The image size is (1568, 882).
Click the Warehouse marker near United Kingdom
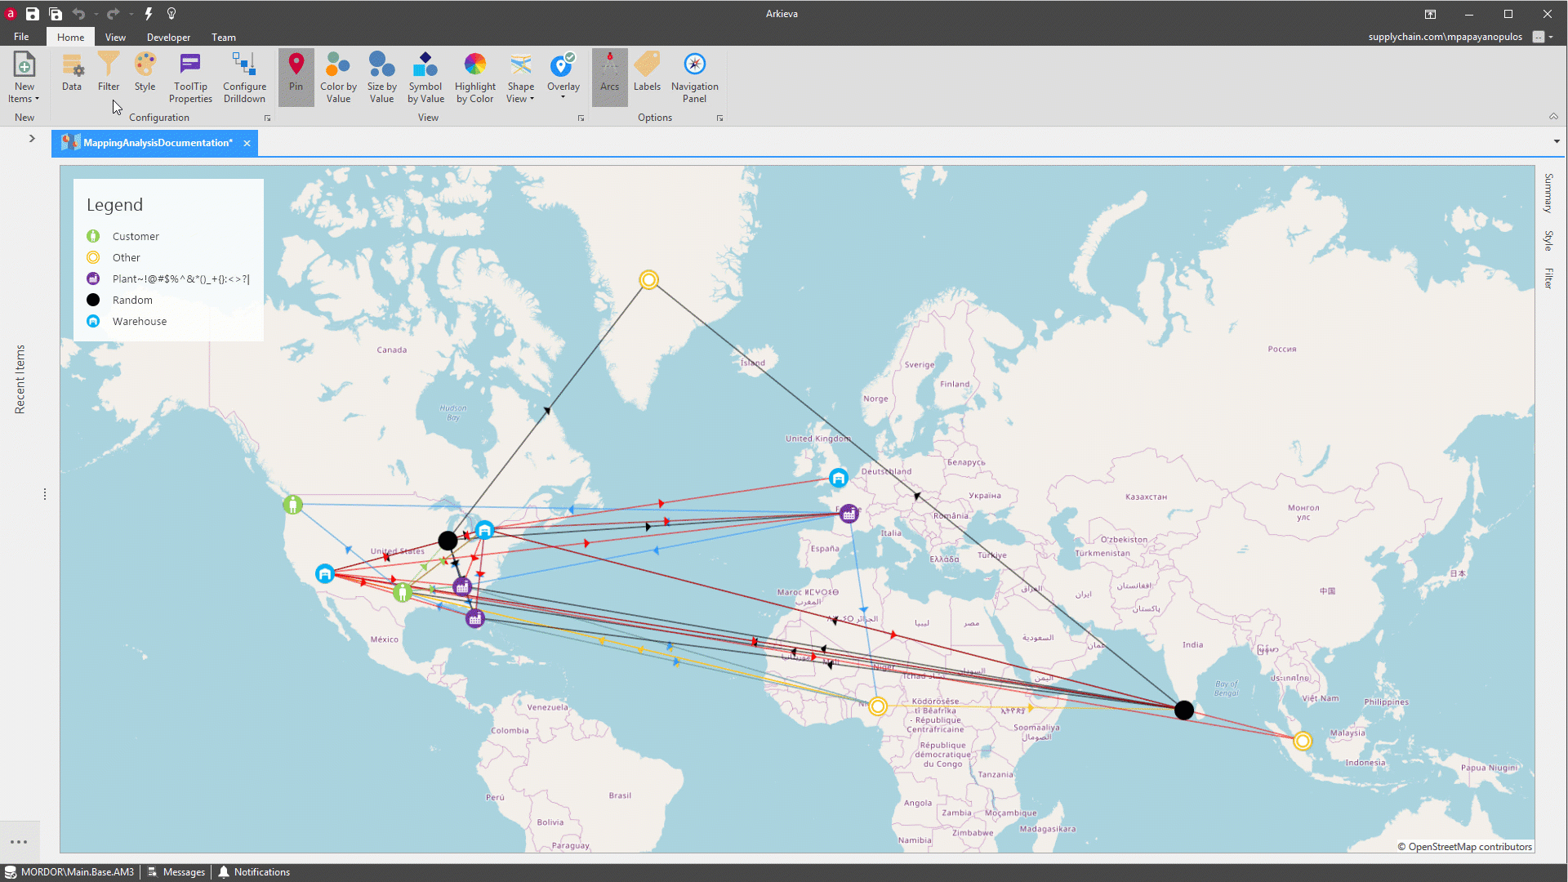click(839, 478)
